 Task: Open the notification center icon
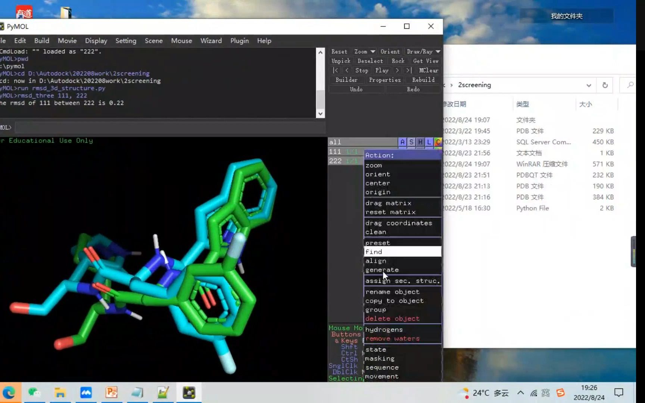pos(619,393)
